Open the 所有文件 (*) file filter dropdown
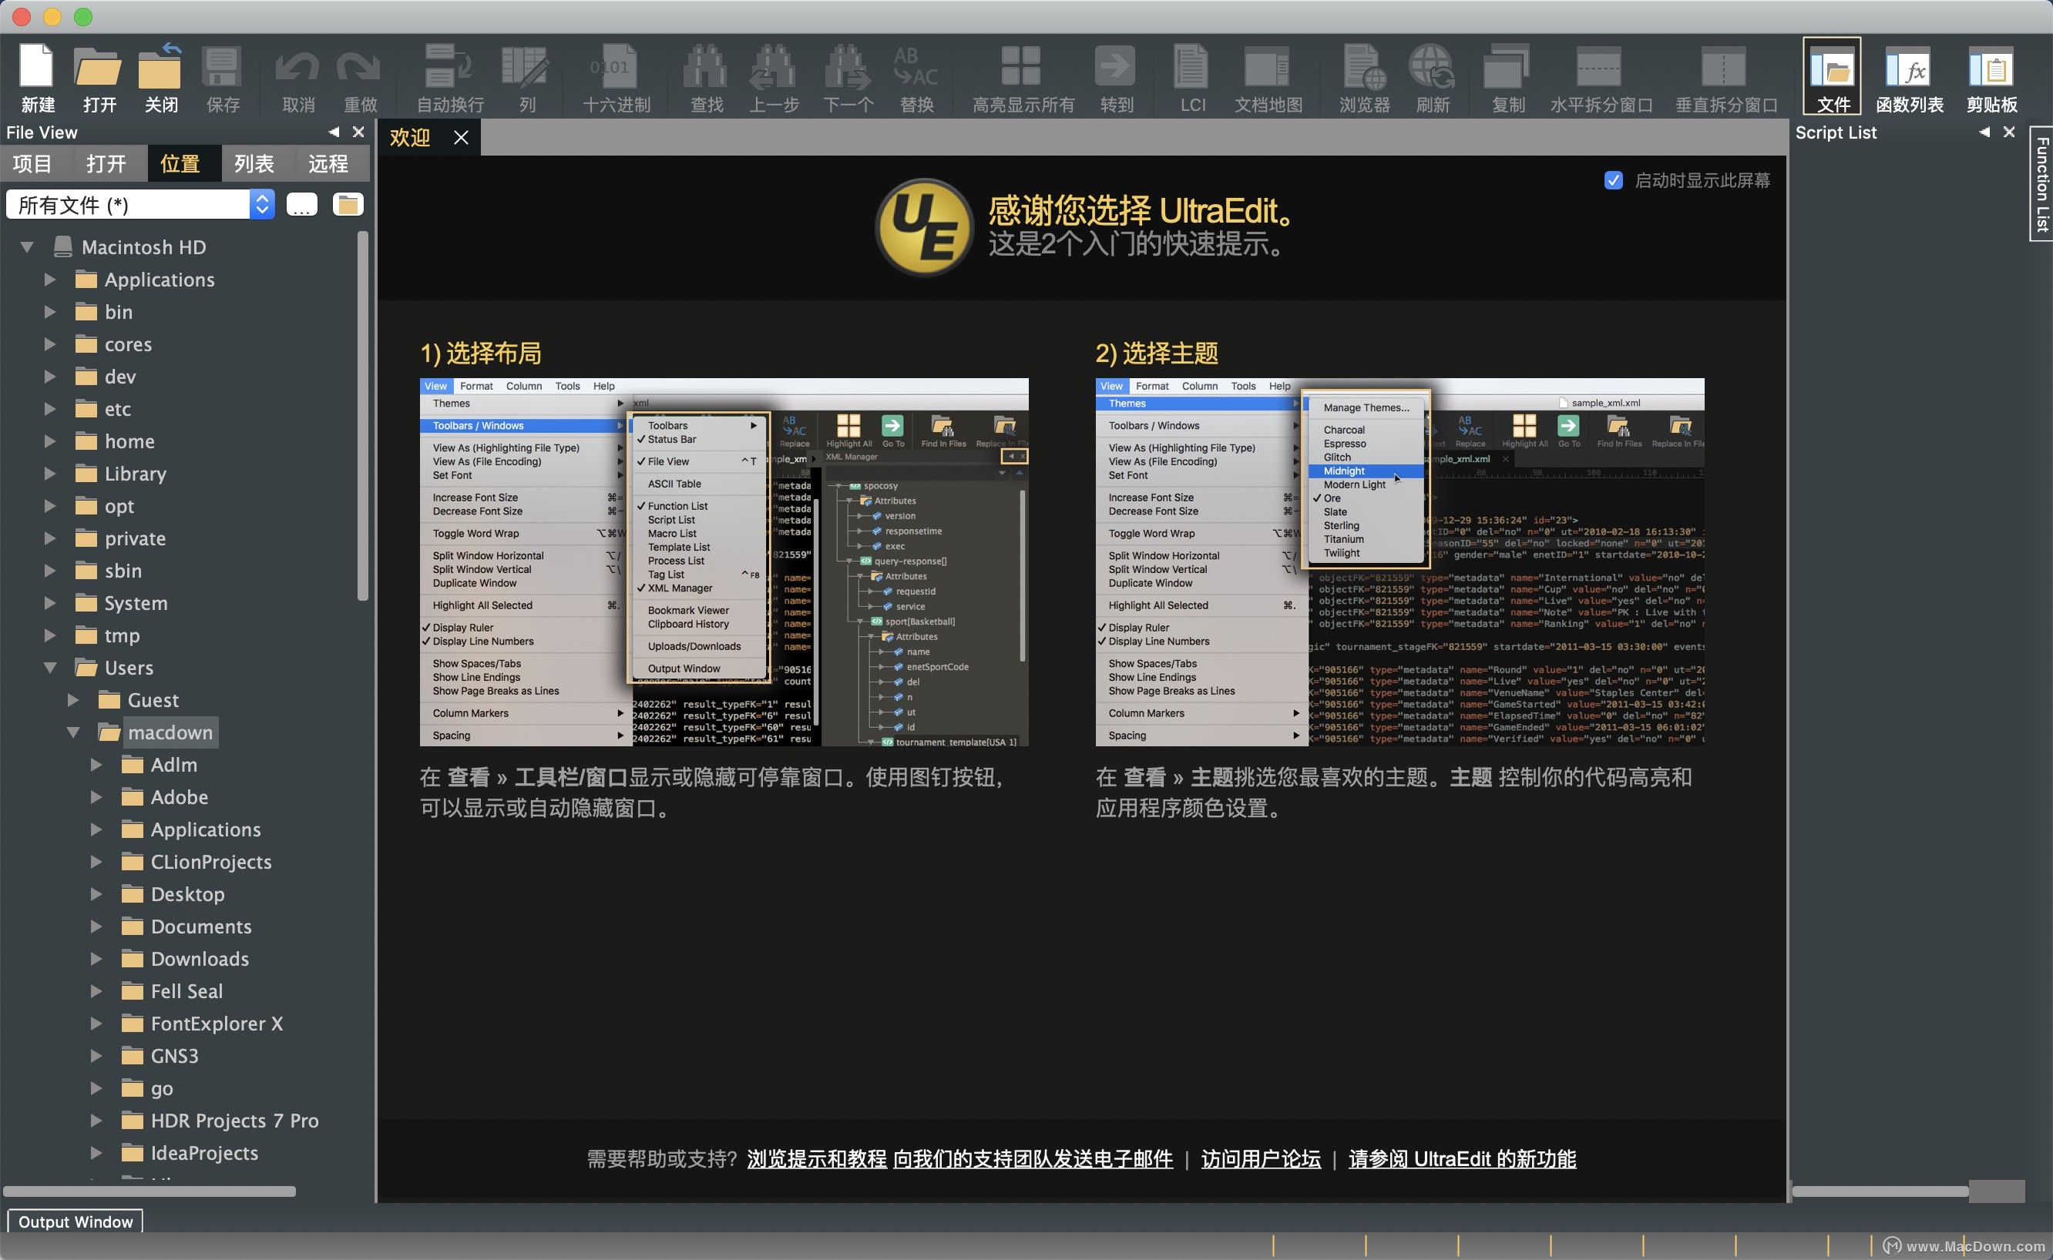2053x1260 pixels. [x=140, y=204]
